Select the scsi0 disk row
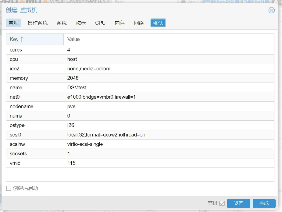Image resolution: width=282 pixels, height=212 pixels. pyautogui.click(x=140, y=135)
